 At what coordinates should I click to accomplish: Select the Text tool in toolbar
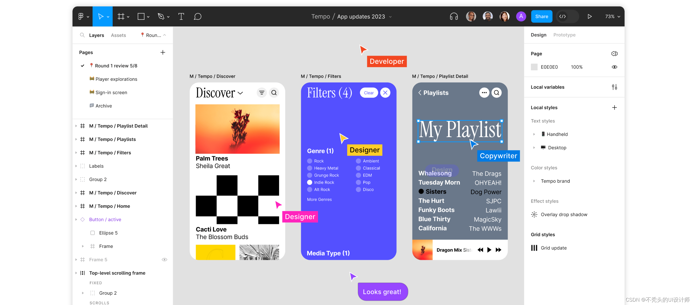coord(181,16)
